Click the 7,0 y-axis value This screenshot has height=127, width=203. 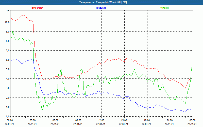point(8,51)
